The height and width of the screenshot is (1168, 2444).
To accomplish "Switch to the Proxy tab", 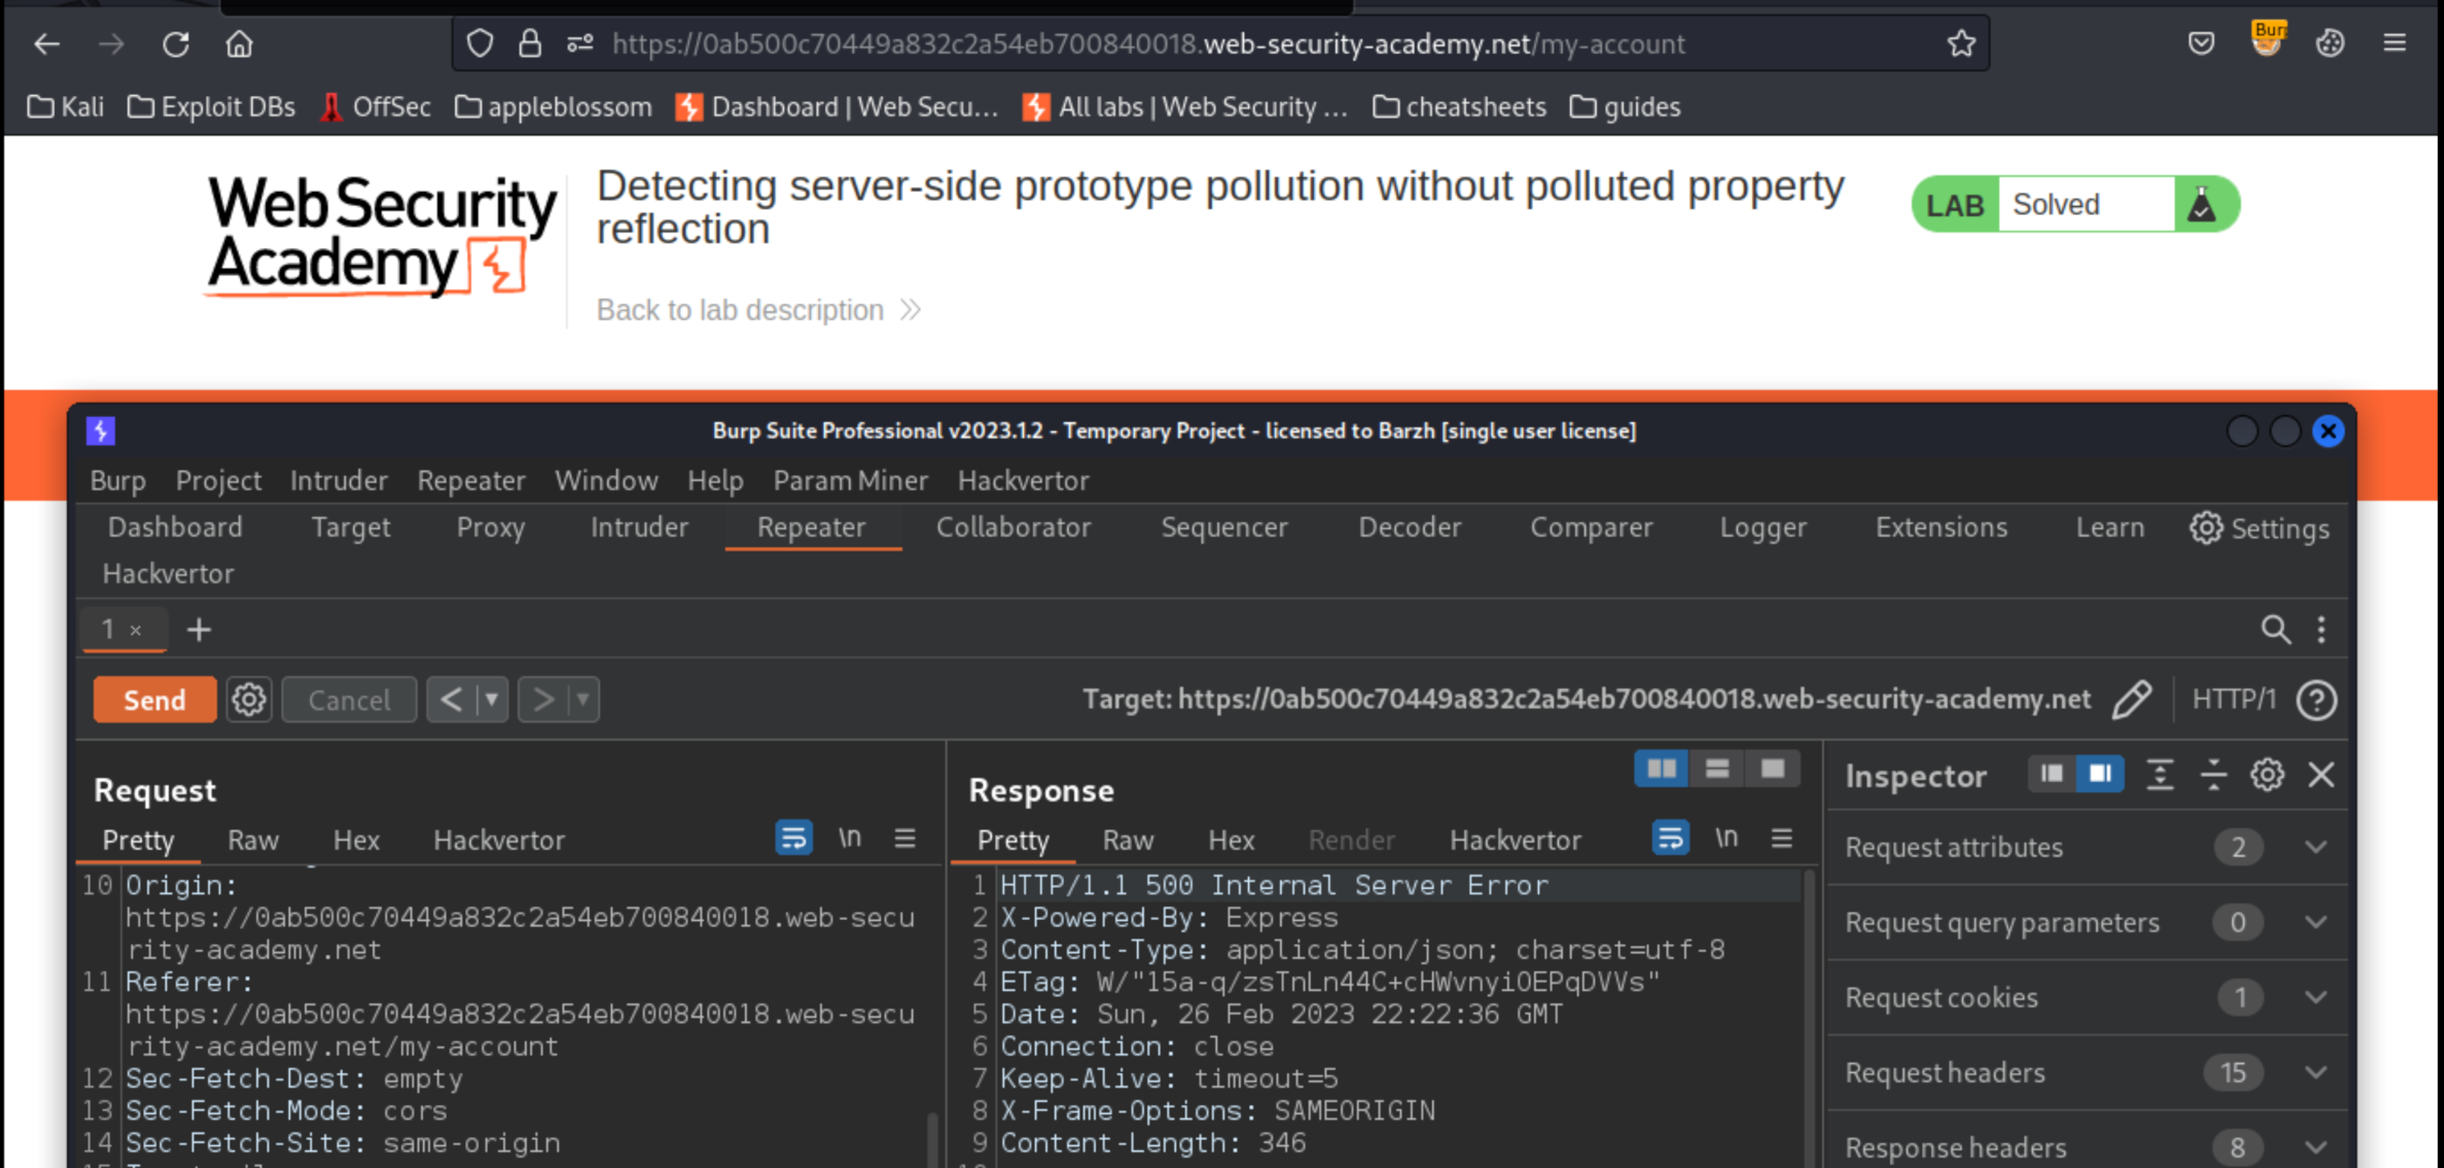I will click(x=491, y=526).
